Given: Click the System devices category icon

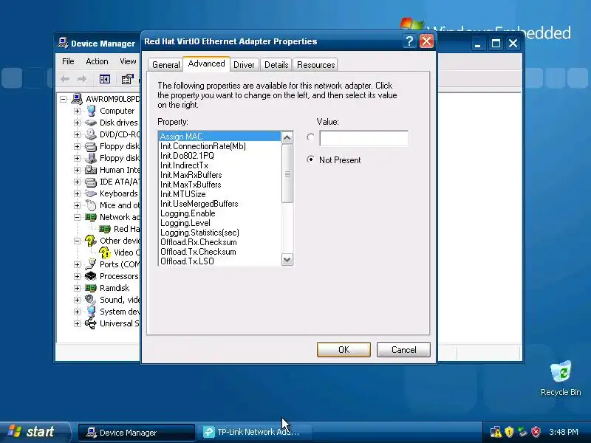Looking at the screenshot, I should pyautogui.click(x=91, y=312).
